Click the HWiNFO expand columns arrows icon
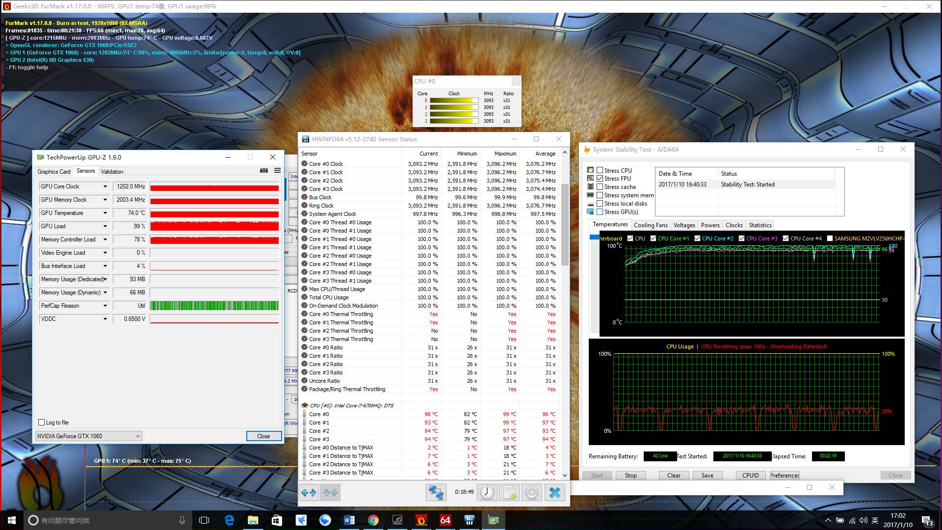Screen dimensions: 942x530 tap(309, 492)
